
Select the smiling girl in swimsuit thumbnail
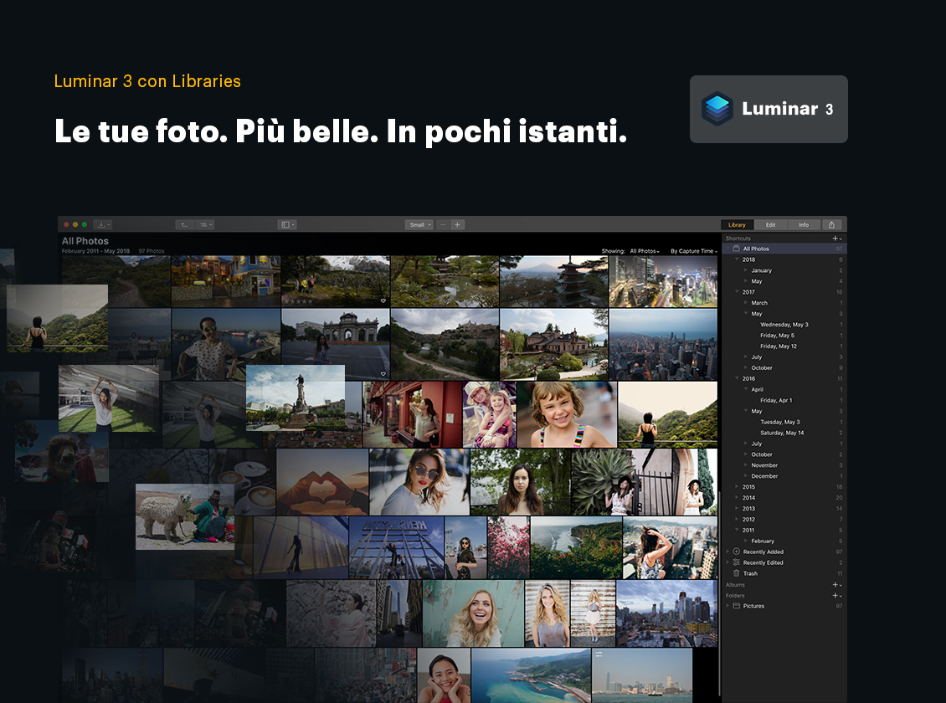tap(566, 414)
